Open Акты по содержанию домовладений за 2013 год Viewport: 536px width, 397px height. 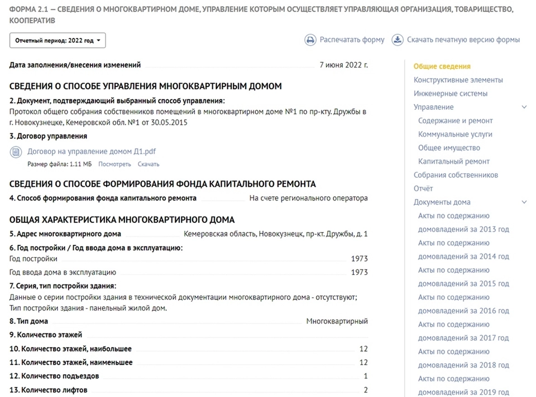(463, 222)
